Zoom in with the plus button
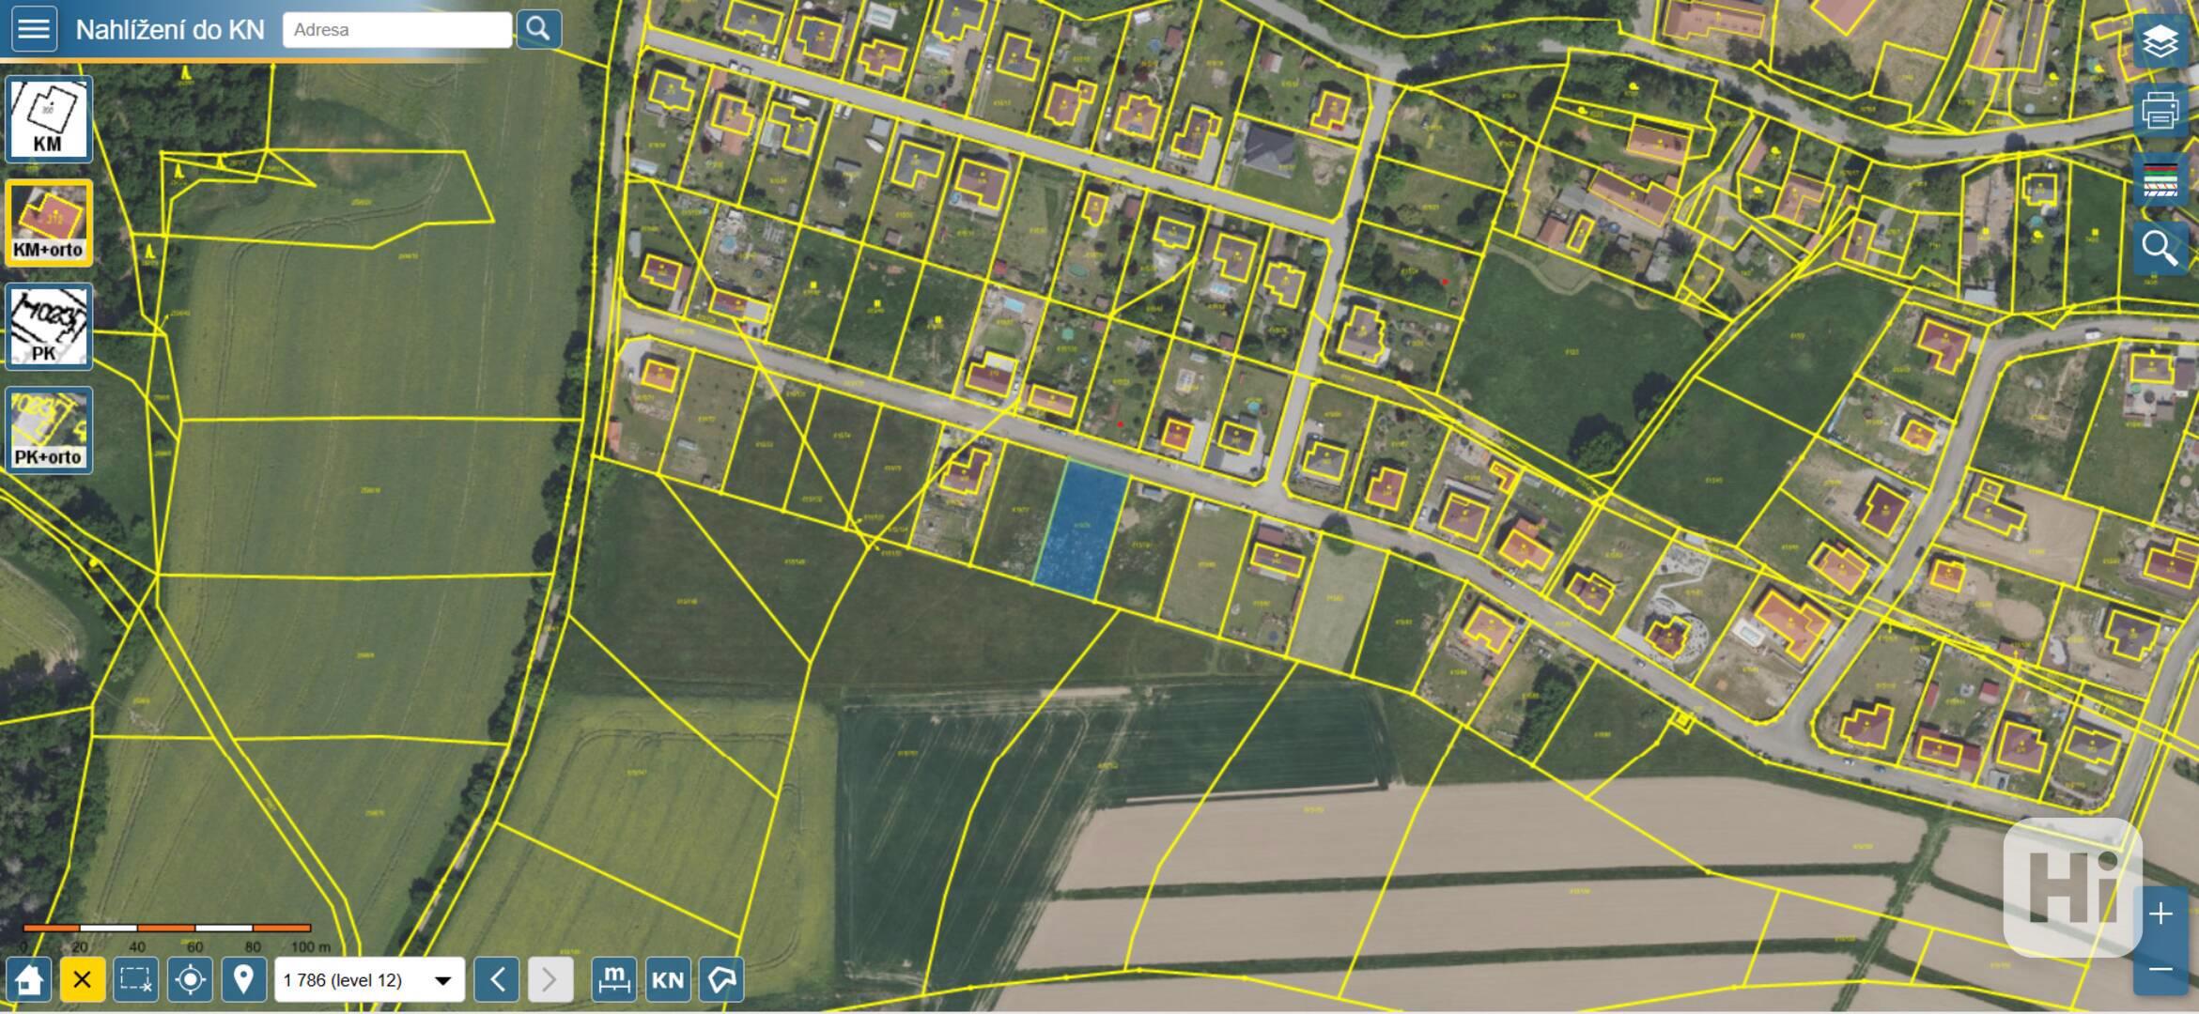The height and width of the screenshot is (1014, 2199). pos(2160,914)
